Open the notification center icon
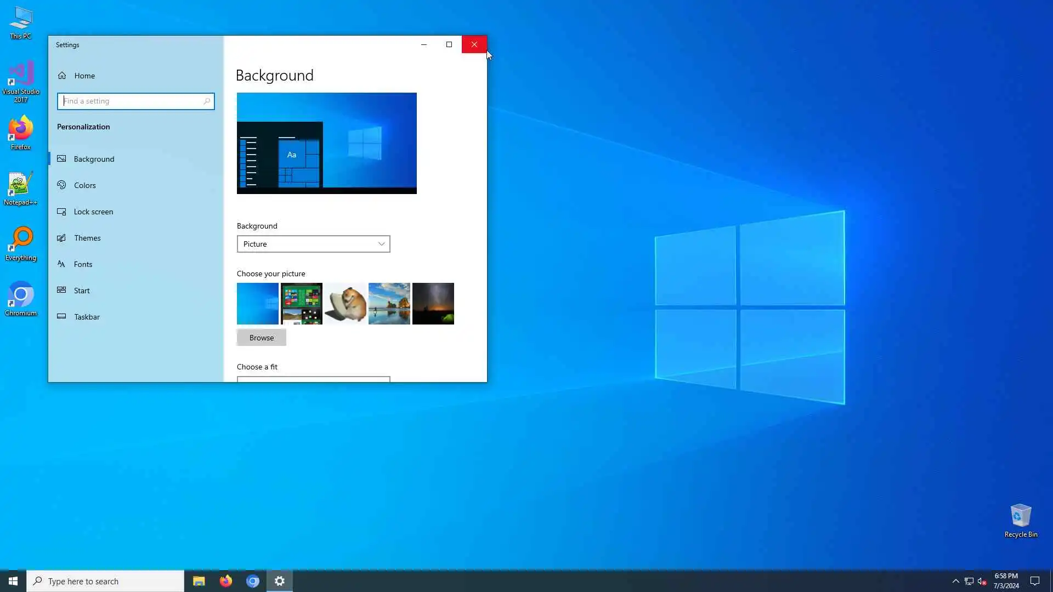1053x592 pixels. coord(1035,581)
